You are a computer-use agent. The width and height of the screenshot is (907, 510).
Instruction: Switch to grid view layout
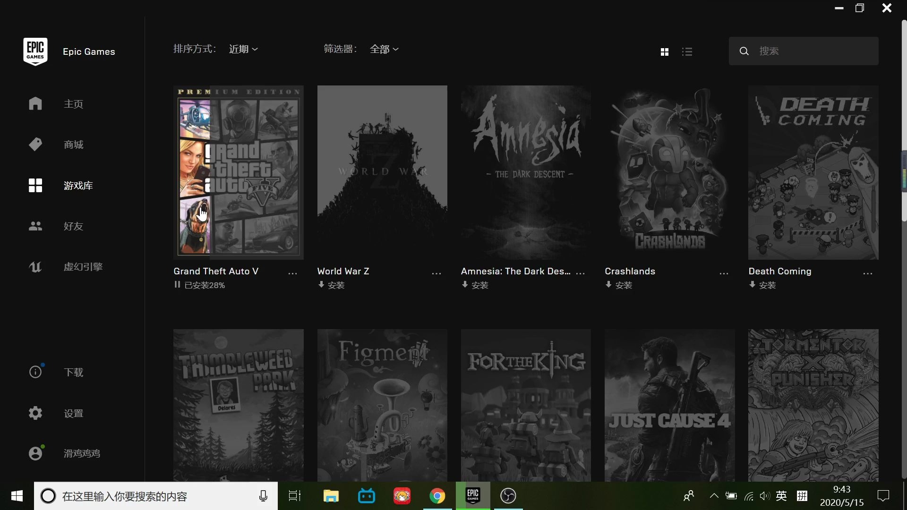coord(664,51)
